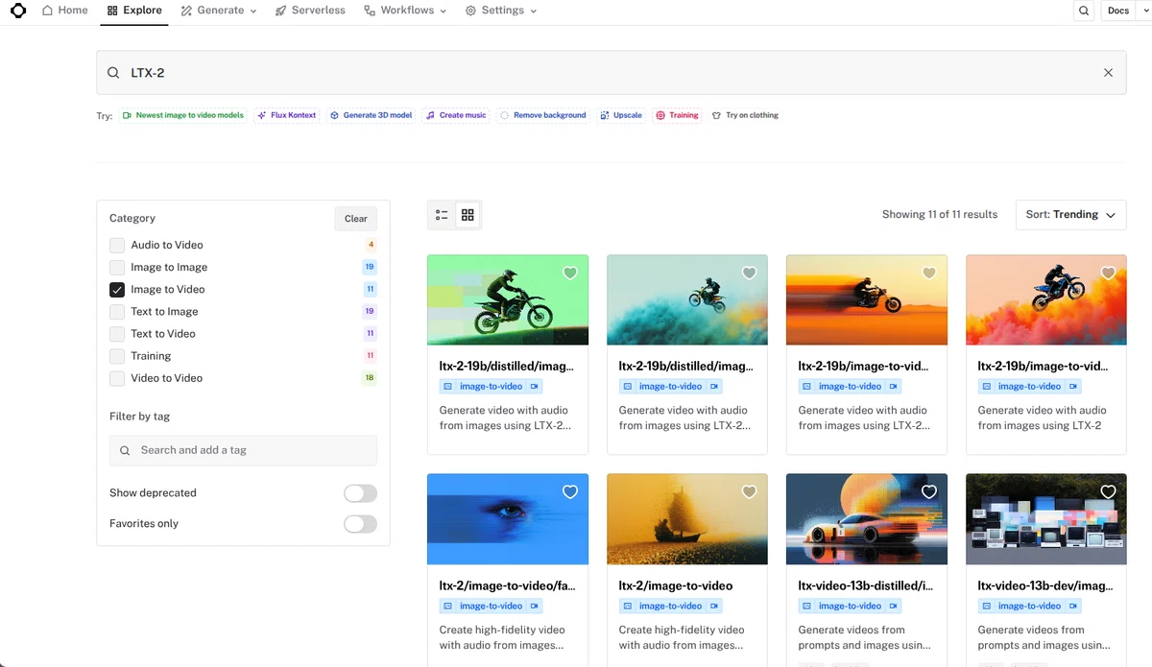The width and height of the screenshot is (1152, 667).
Task: Toggle Show deprecated switch
Action: point(360,493)
